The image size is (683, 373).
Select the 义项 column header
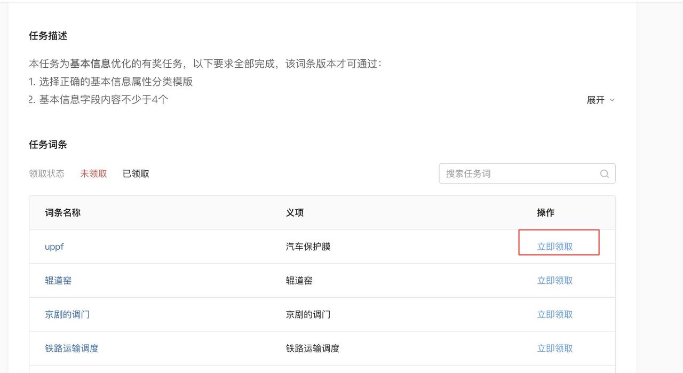[x=295, y=212]
